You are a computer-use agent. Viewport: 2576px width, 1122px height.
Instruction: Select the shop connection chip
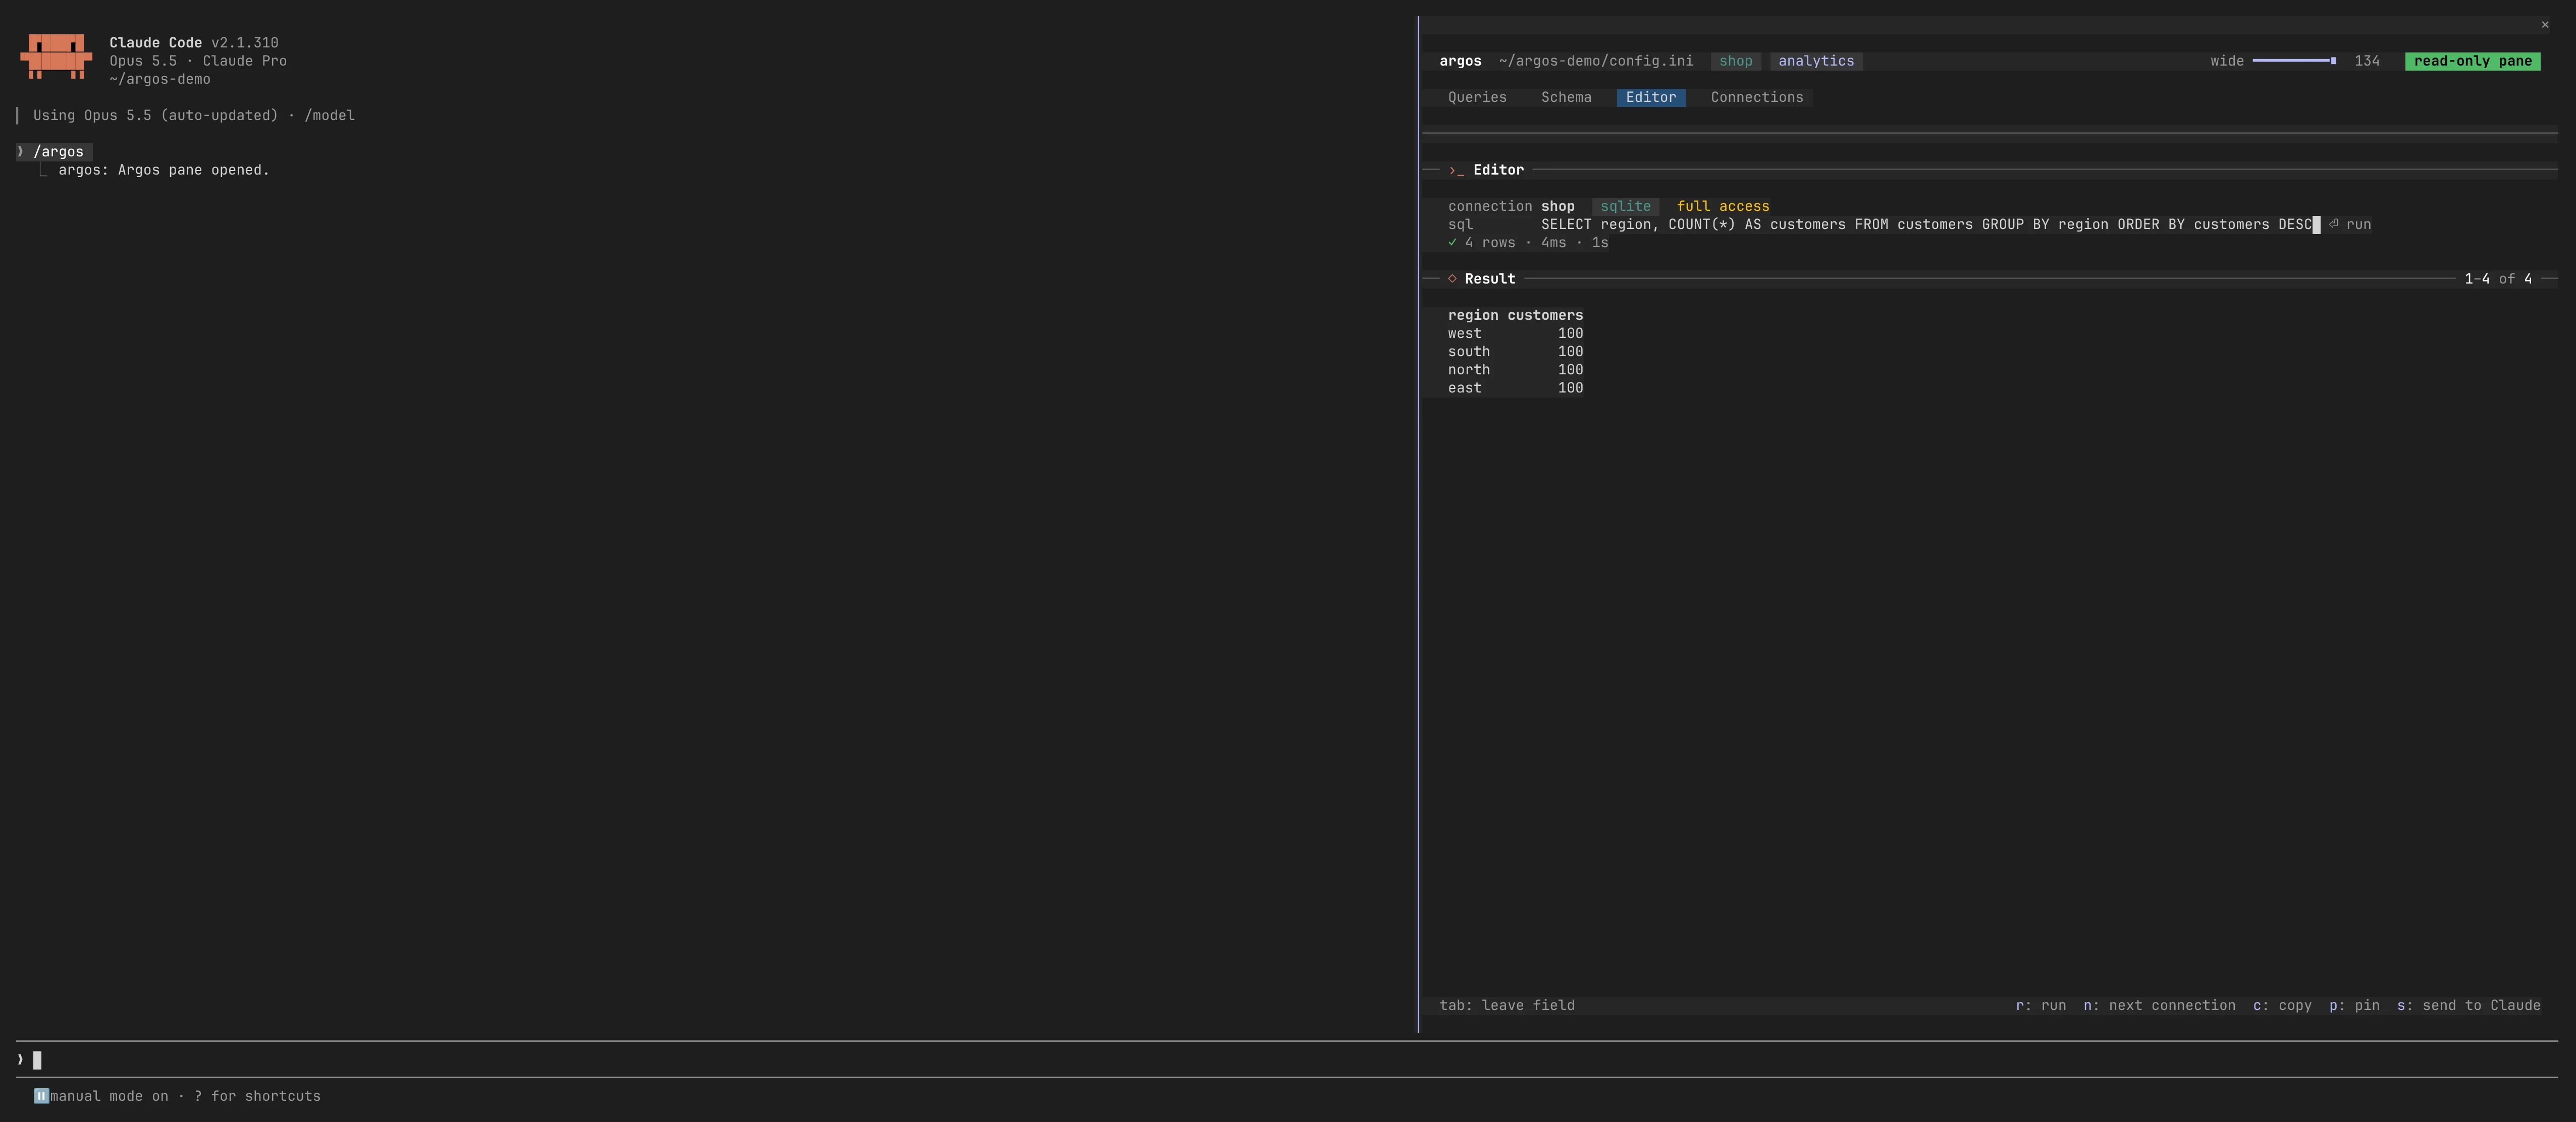coord(1736,62)
